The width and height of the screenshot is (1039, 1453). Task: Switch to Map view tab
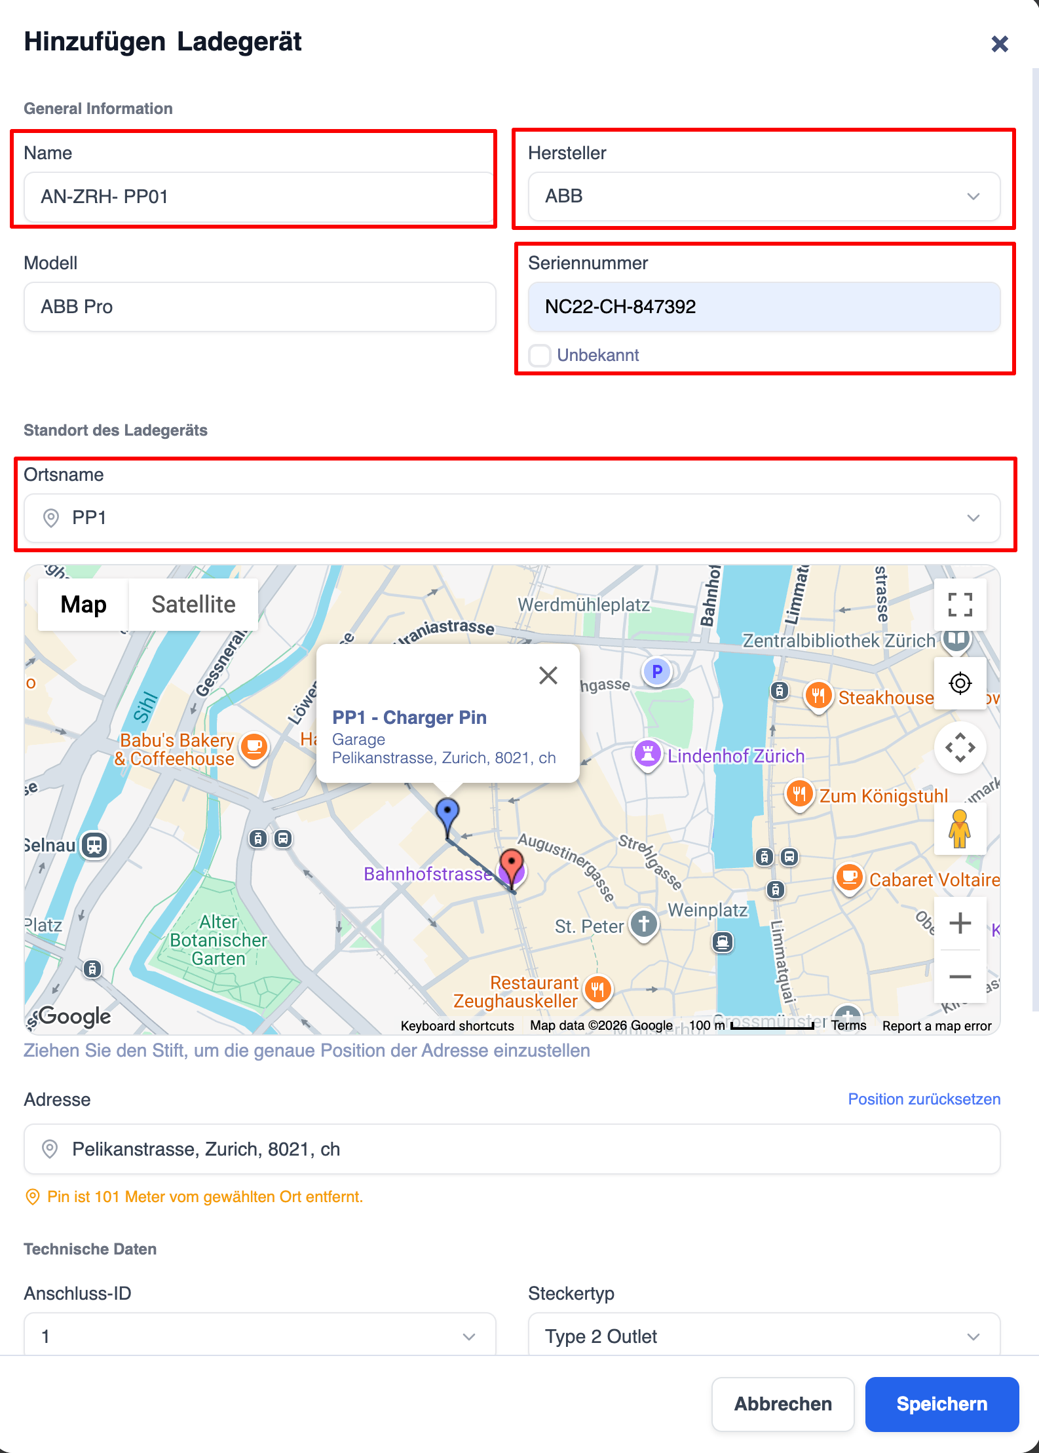pyautogui.click(x=83, y=605)
